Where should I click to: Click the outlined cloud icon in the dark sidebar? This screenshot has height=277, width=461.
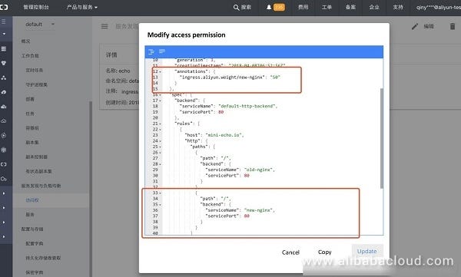click(x=4, y=120)
